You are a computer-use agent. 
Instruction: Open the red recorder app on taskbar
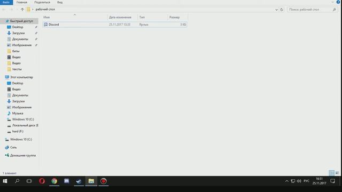[x=103, y=181]
